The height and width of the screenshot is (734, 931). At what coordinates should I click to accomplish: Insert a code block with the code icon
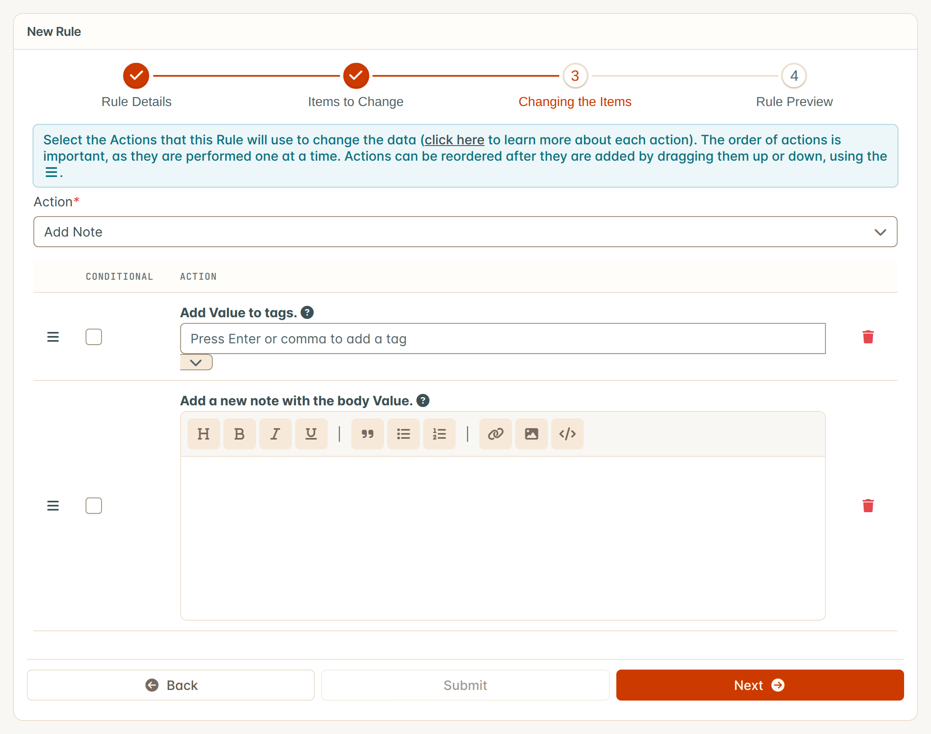click(567, 433)
